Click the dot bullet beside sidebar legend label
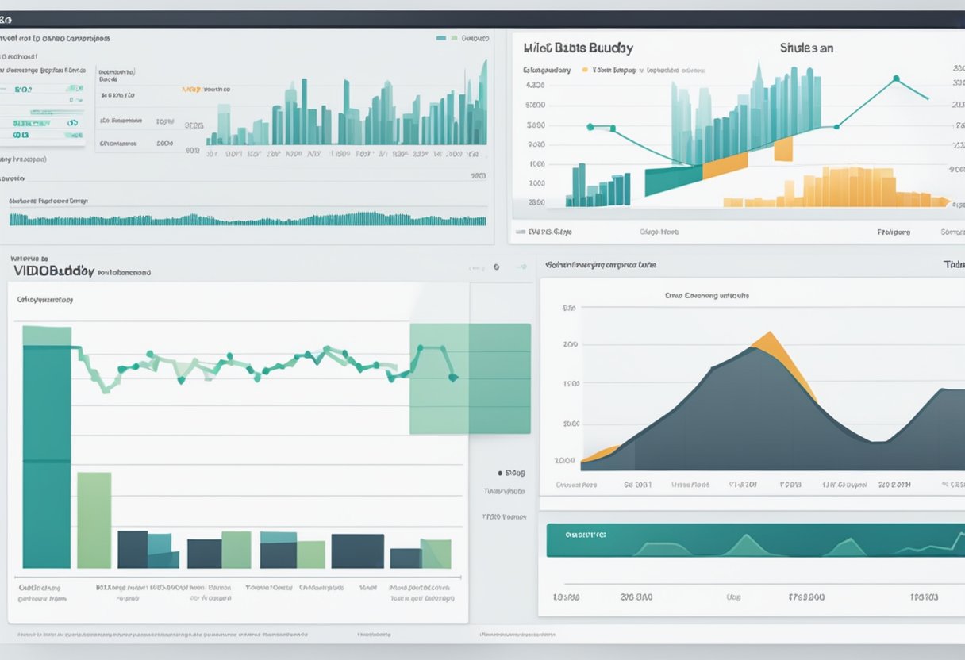Viewport: 965px width, 660px height. pyautogui.click(x=499, y=473)
